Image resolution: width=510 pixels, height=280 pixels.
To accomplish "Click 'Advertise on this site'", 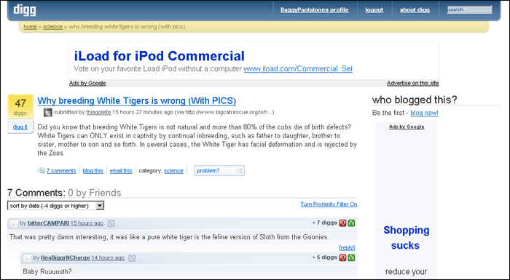I will 413,83.
